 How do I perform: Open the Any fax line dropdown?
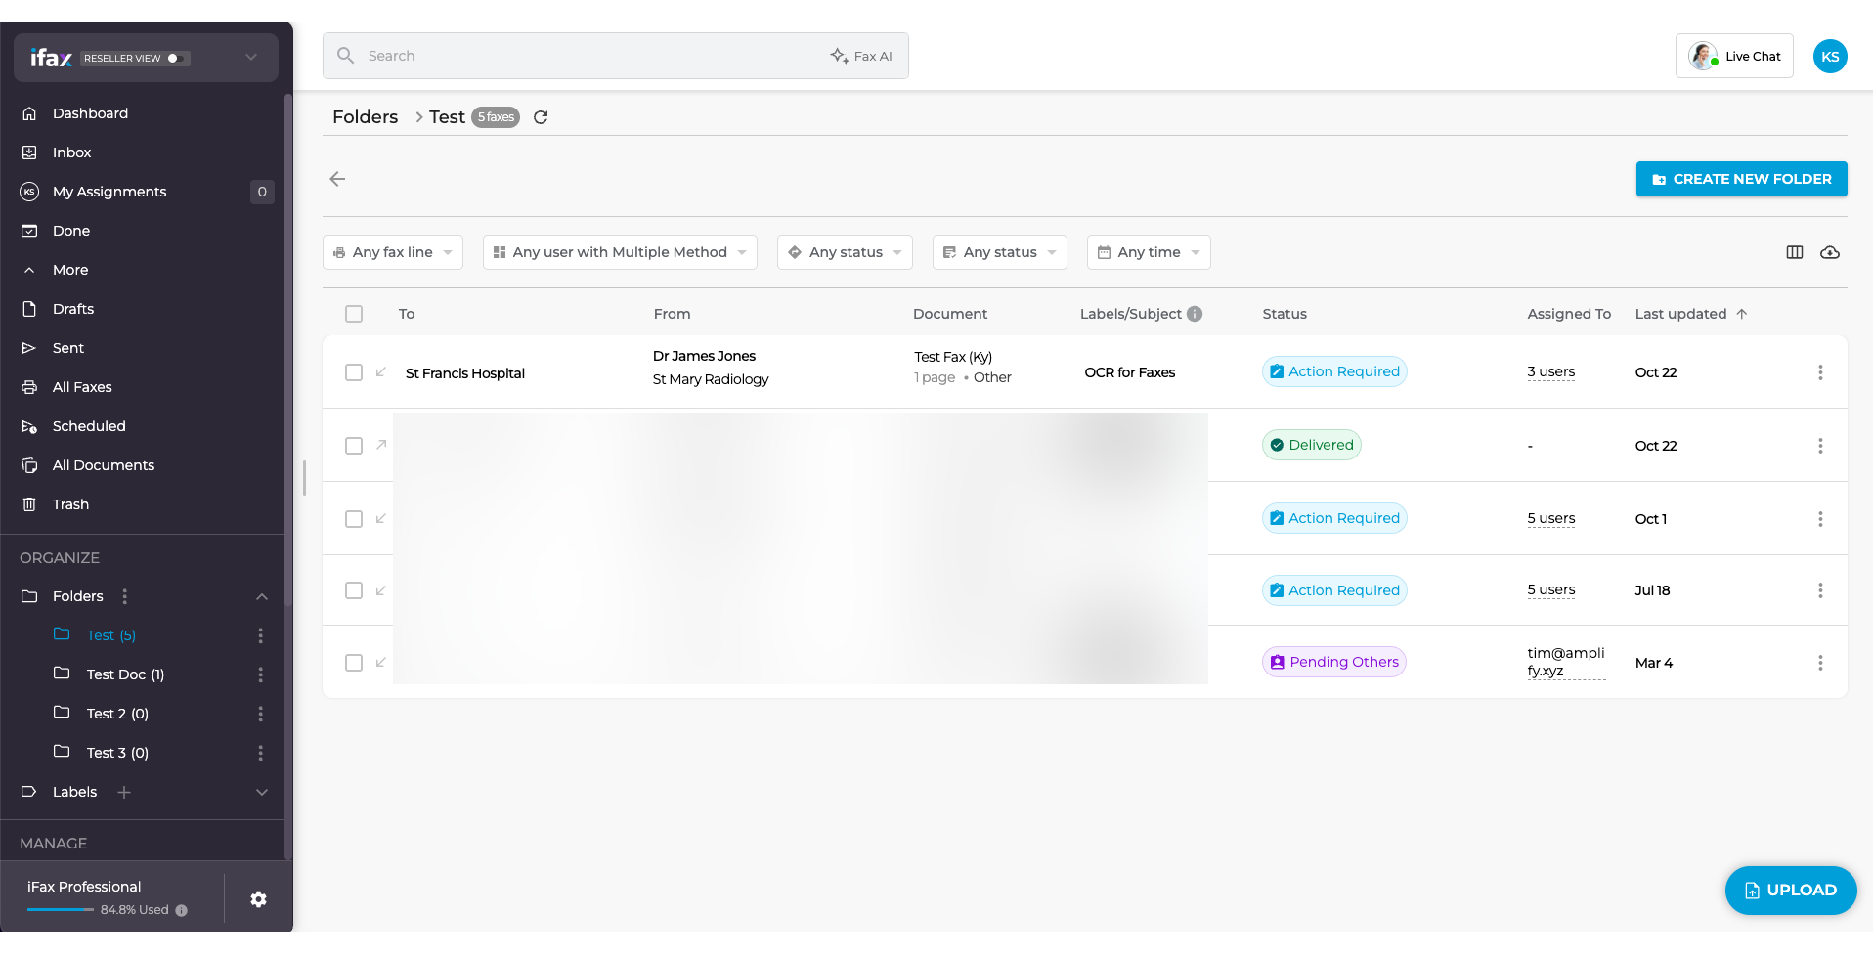click(x=393, y=252)
